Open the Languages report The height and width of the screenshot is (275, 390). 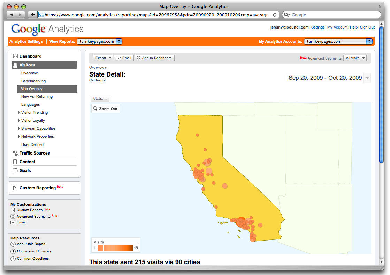point(30,104)
